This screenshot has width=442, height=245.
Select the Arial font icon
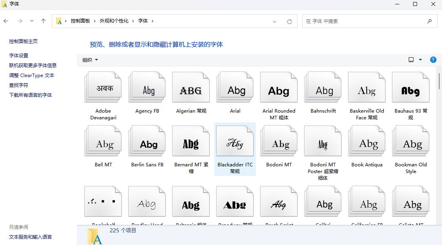pos(235,87)
